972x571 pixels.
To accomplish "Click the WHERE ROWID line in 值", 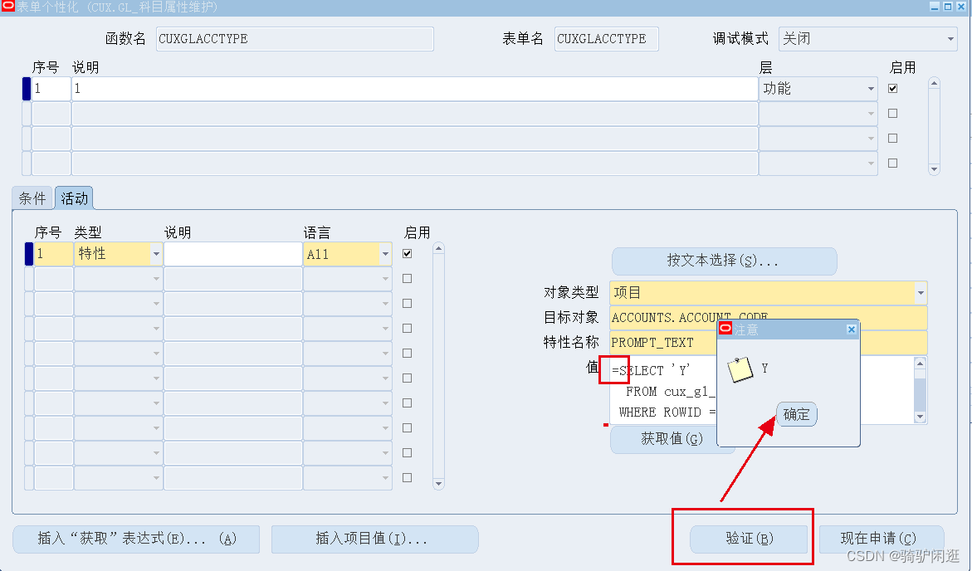I will coord(667,412).
